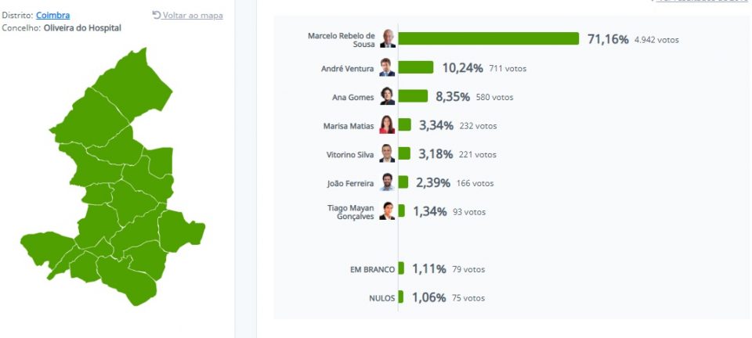Click the 71,16% green result bar

tap(489, 39)
